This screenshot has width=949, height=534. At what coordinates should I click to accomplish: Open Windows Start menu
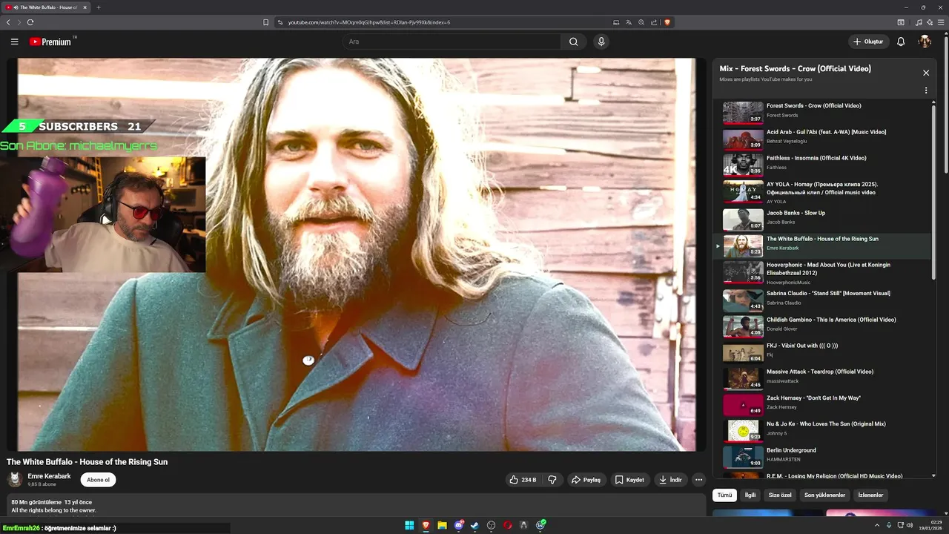click(x=409, y=525)
